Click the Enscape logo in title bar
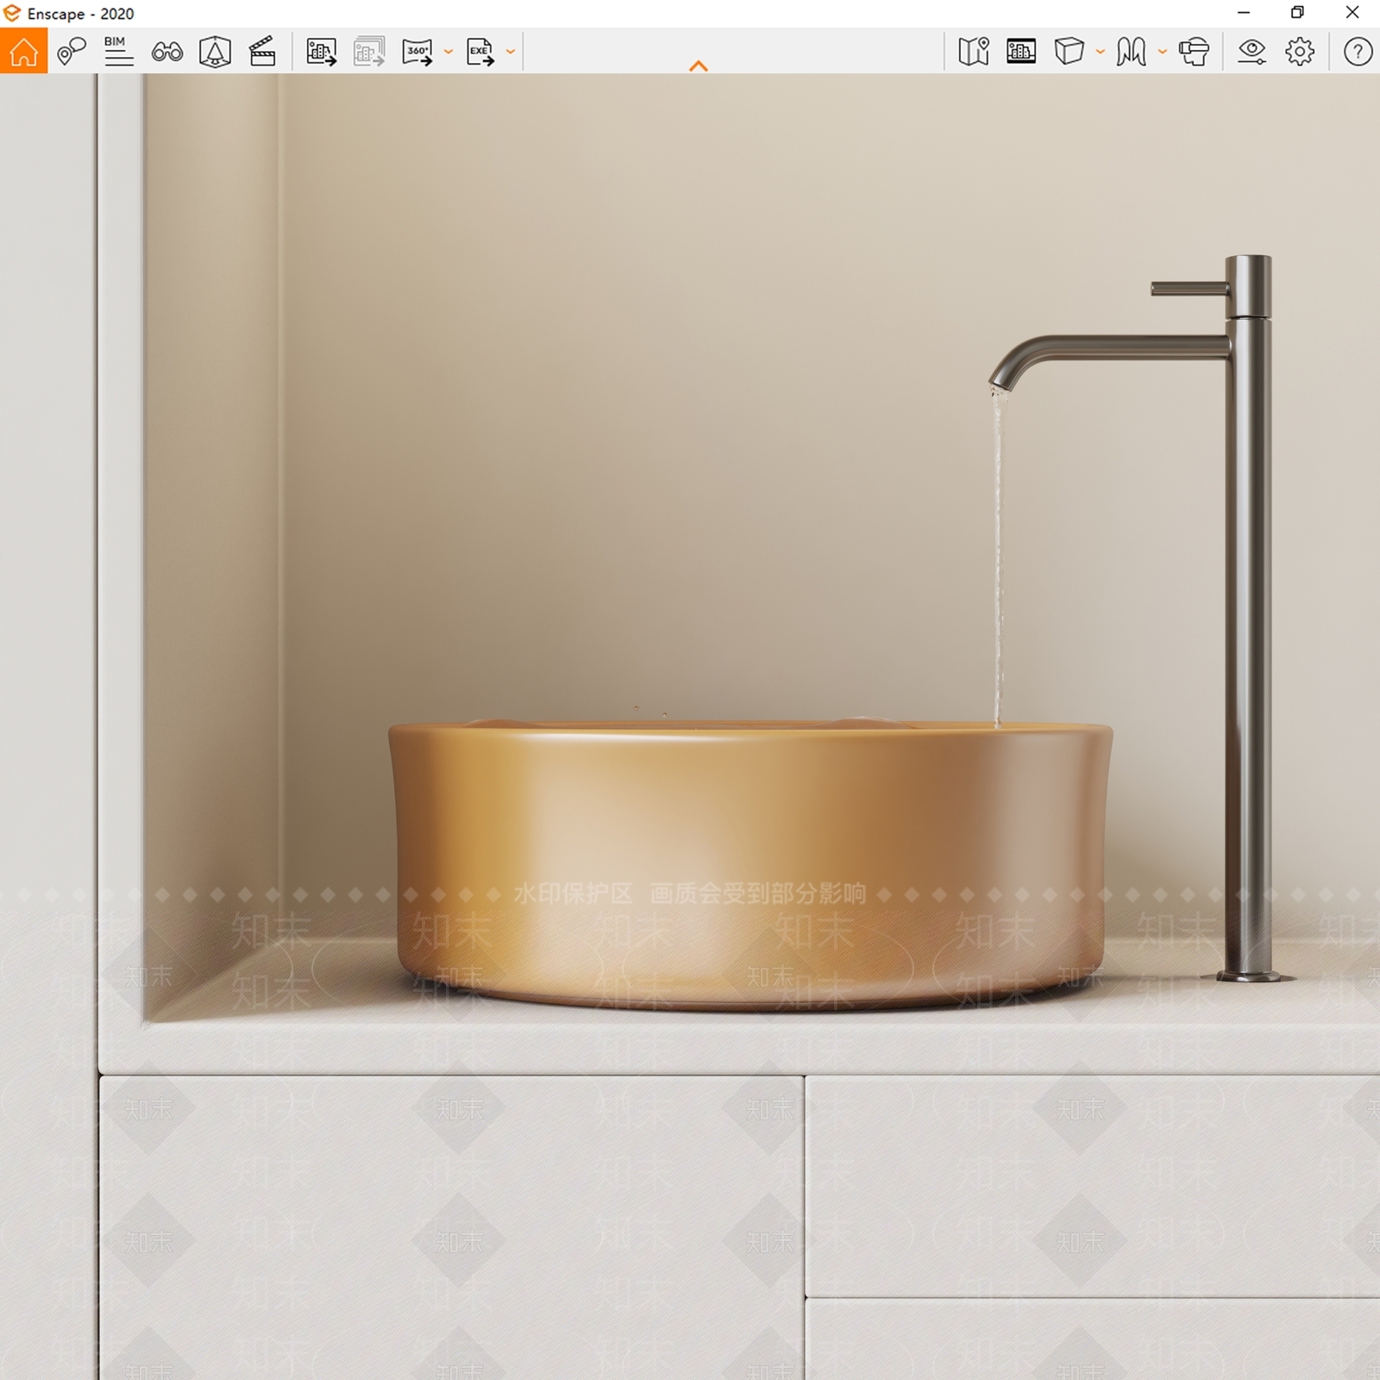Screen dimensions: 1380x1380 pos(12,13)
